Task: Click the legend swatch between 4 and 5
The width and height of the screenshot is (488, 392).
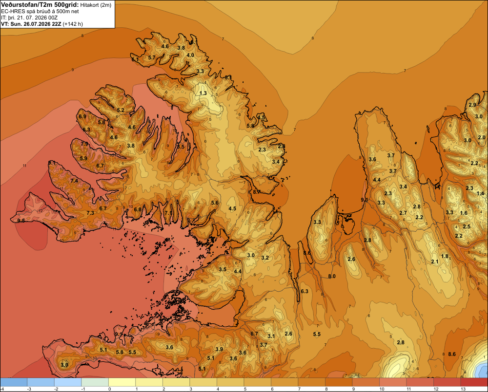Action: [230, 382]
